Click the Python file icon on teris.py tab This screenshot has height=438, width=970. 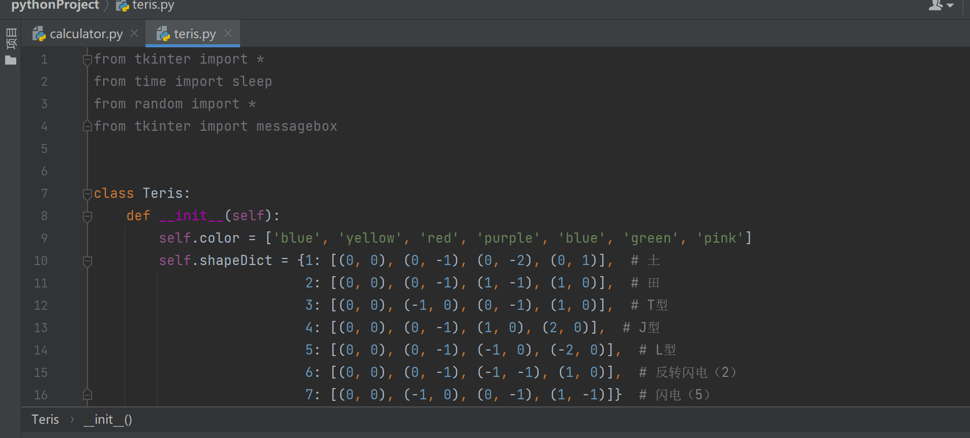point(163,34)
